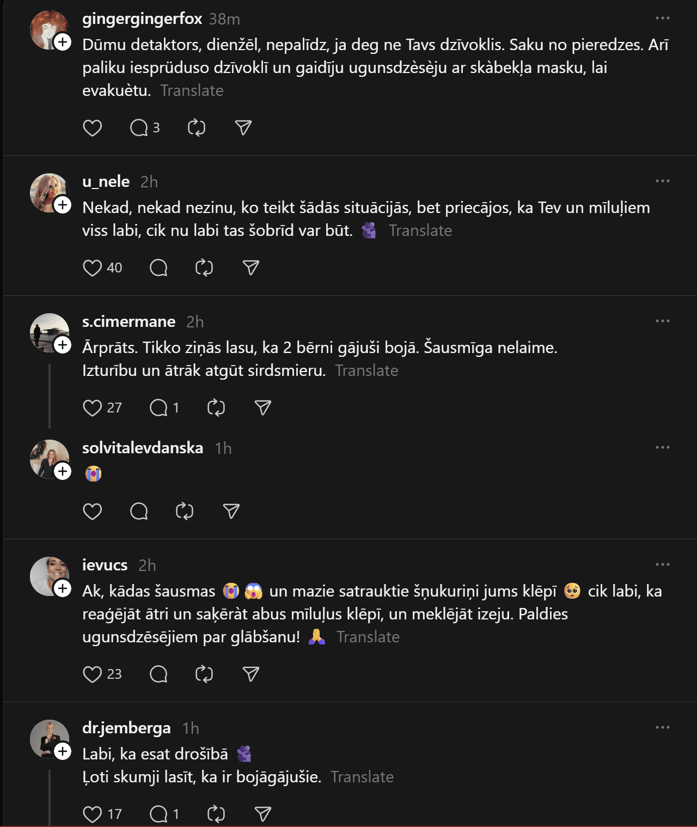Share ievucs's comment with send icon
The height and width of the screenshot is (827, 697).
point(251,674)
